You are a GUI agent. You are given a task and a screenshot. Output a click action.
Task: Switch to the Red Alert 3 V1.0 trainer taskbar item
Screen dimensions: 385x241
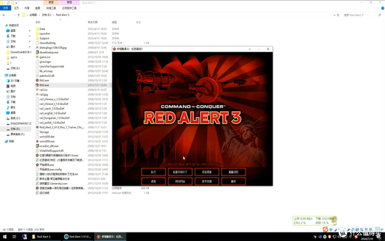[78, 237]
